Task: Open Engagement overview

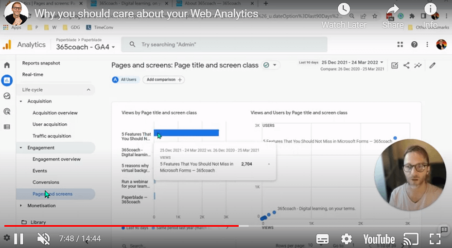Action: click(56, 159)
